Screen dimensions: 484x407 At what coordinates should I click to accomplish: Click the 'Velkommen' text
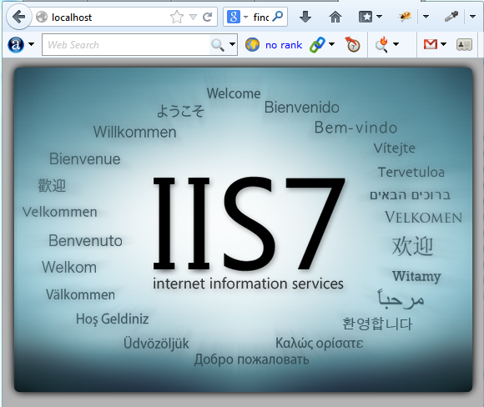coord(60,212)
